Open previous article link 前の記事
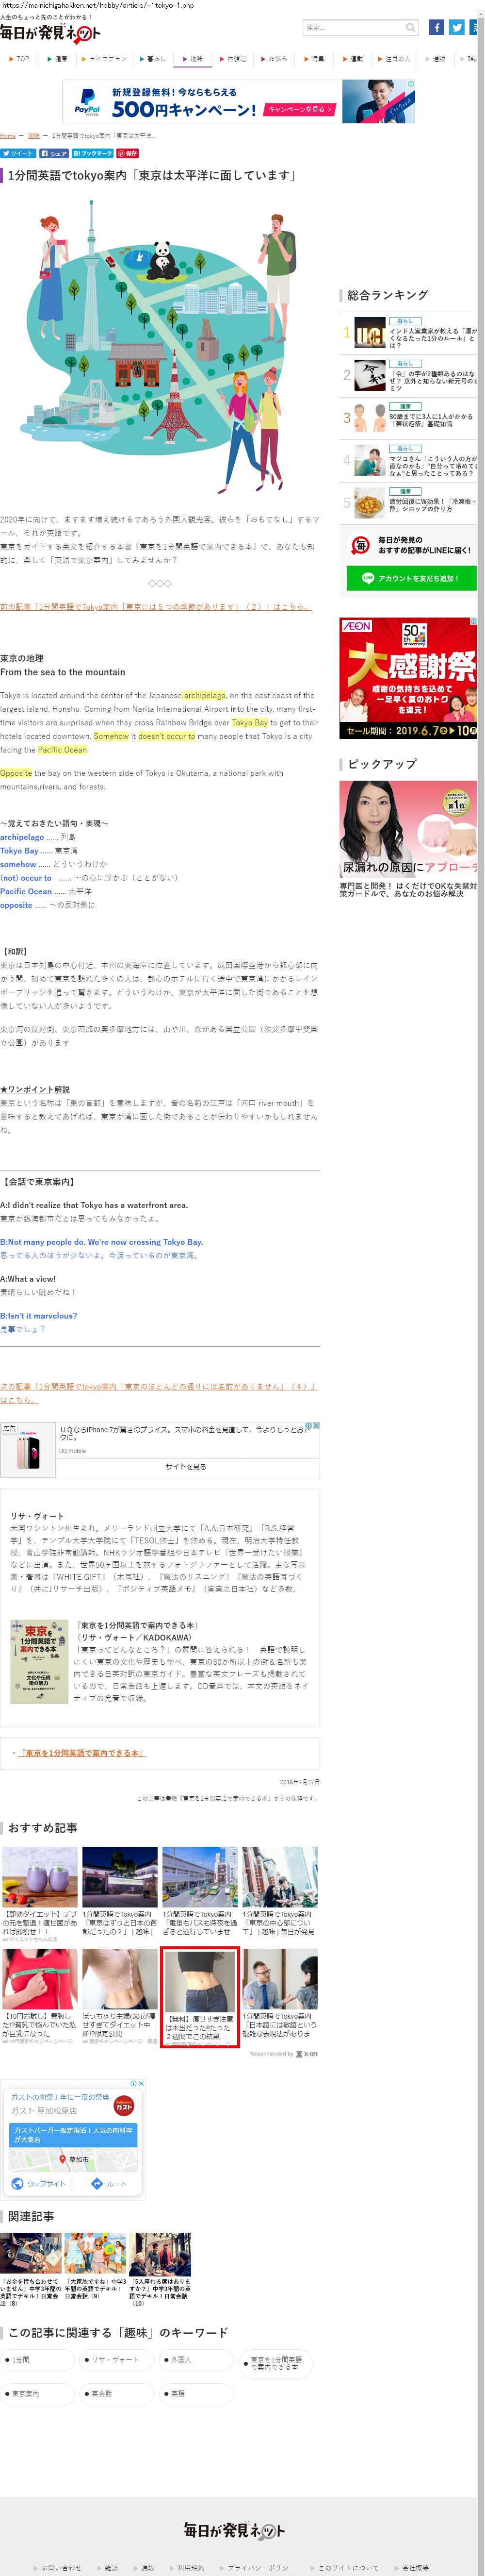Viewport: 485px width, 2576px height. pyautogui.click(x=155, y=606)
